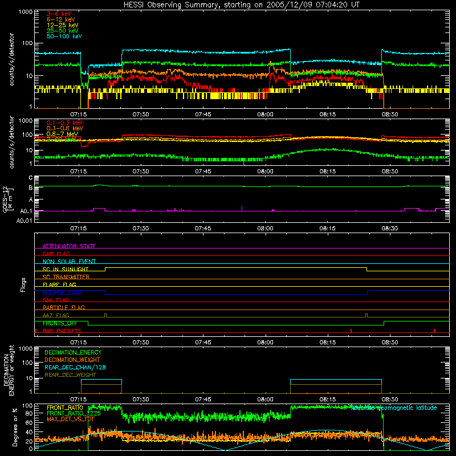Image resolution: width=456 pixels, height=456 pixels.
Task: Select the 50-100 keV legend label
Action: coord(64,36)
